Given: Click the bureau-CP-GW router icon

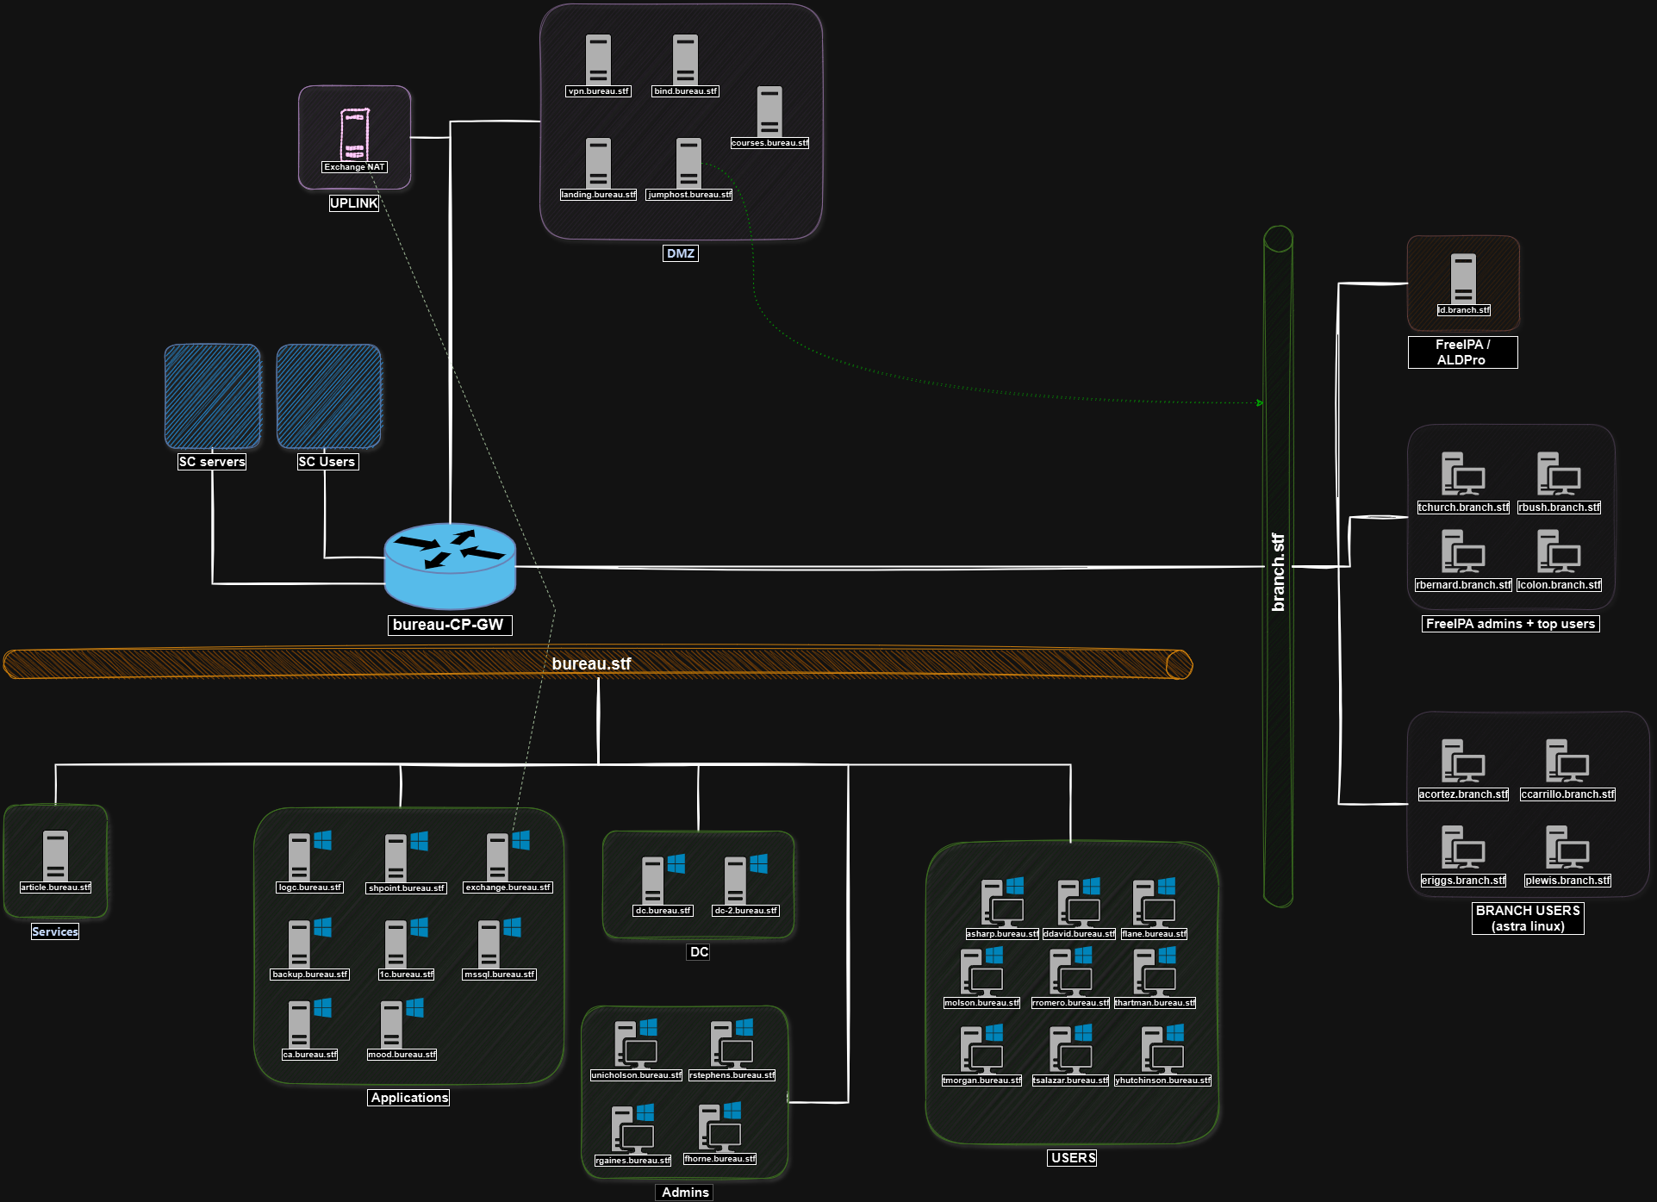Looking at the screenshot, I should tap(449, 564).
